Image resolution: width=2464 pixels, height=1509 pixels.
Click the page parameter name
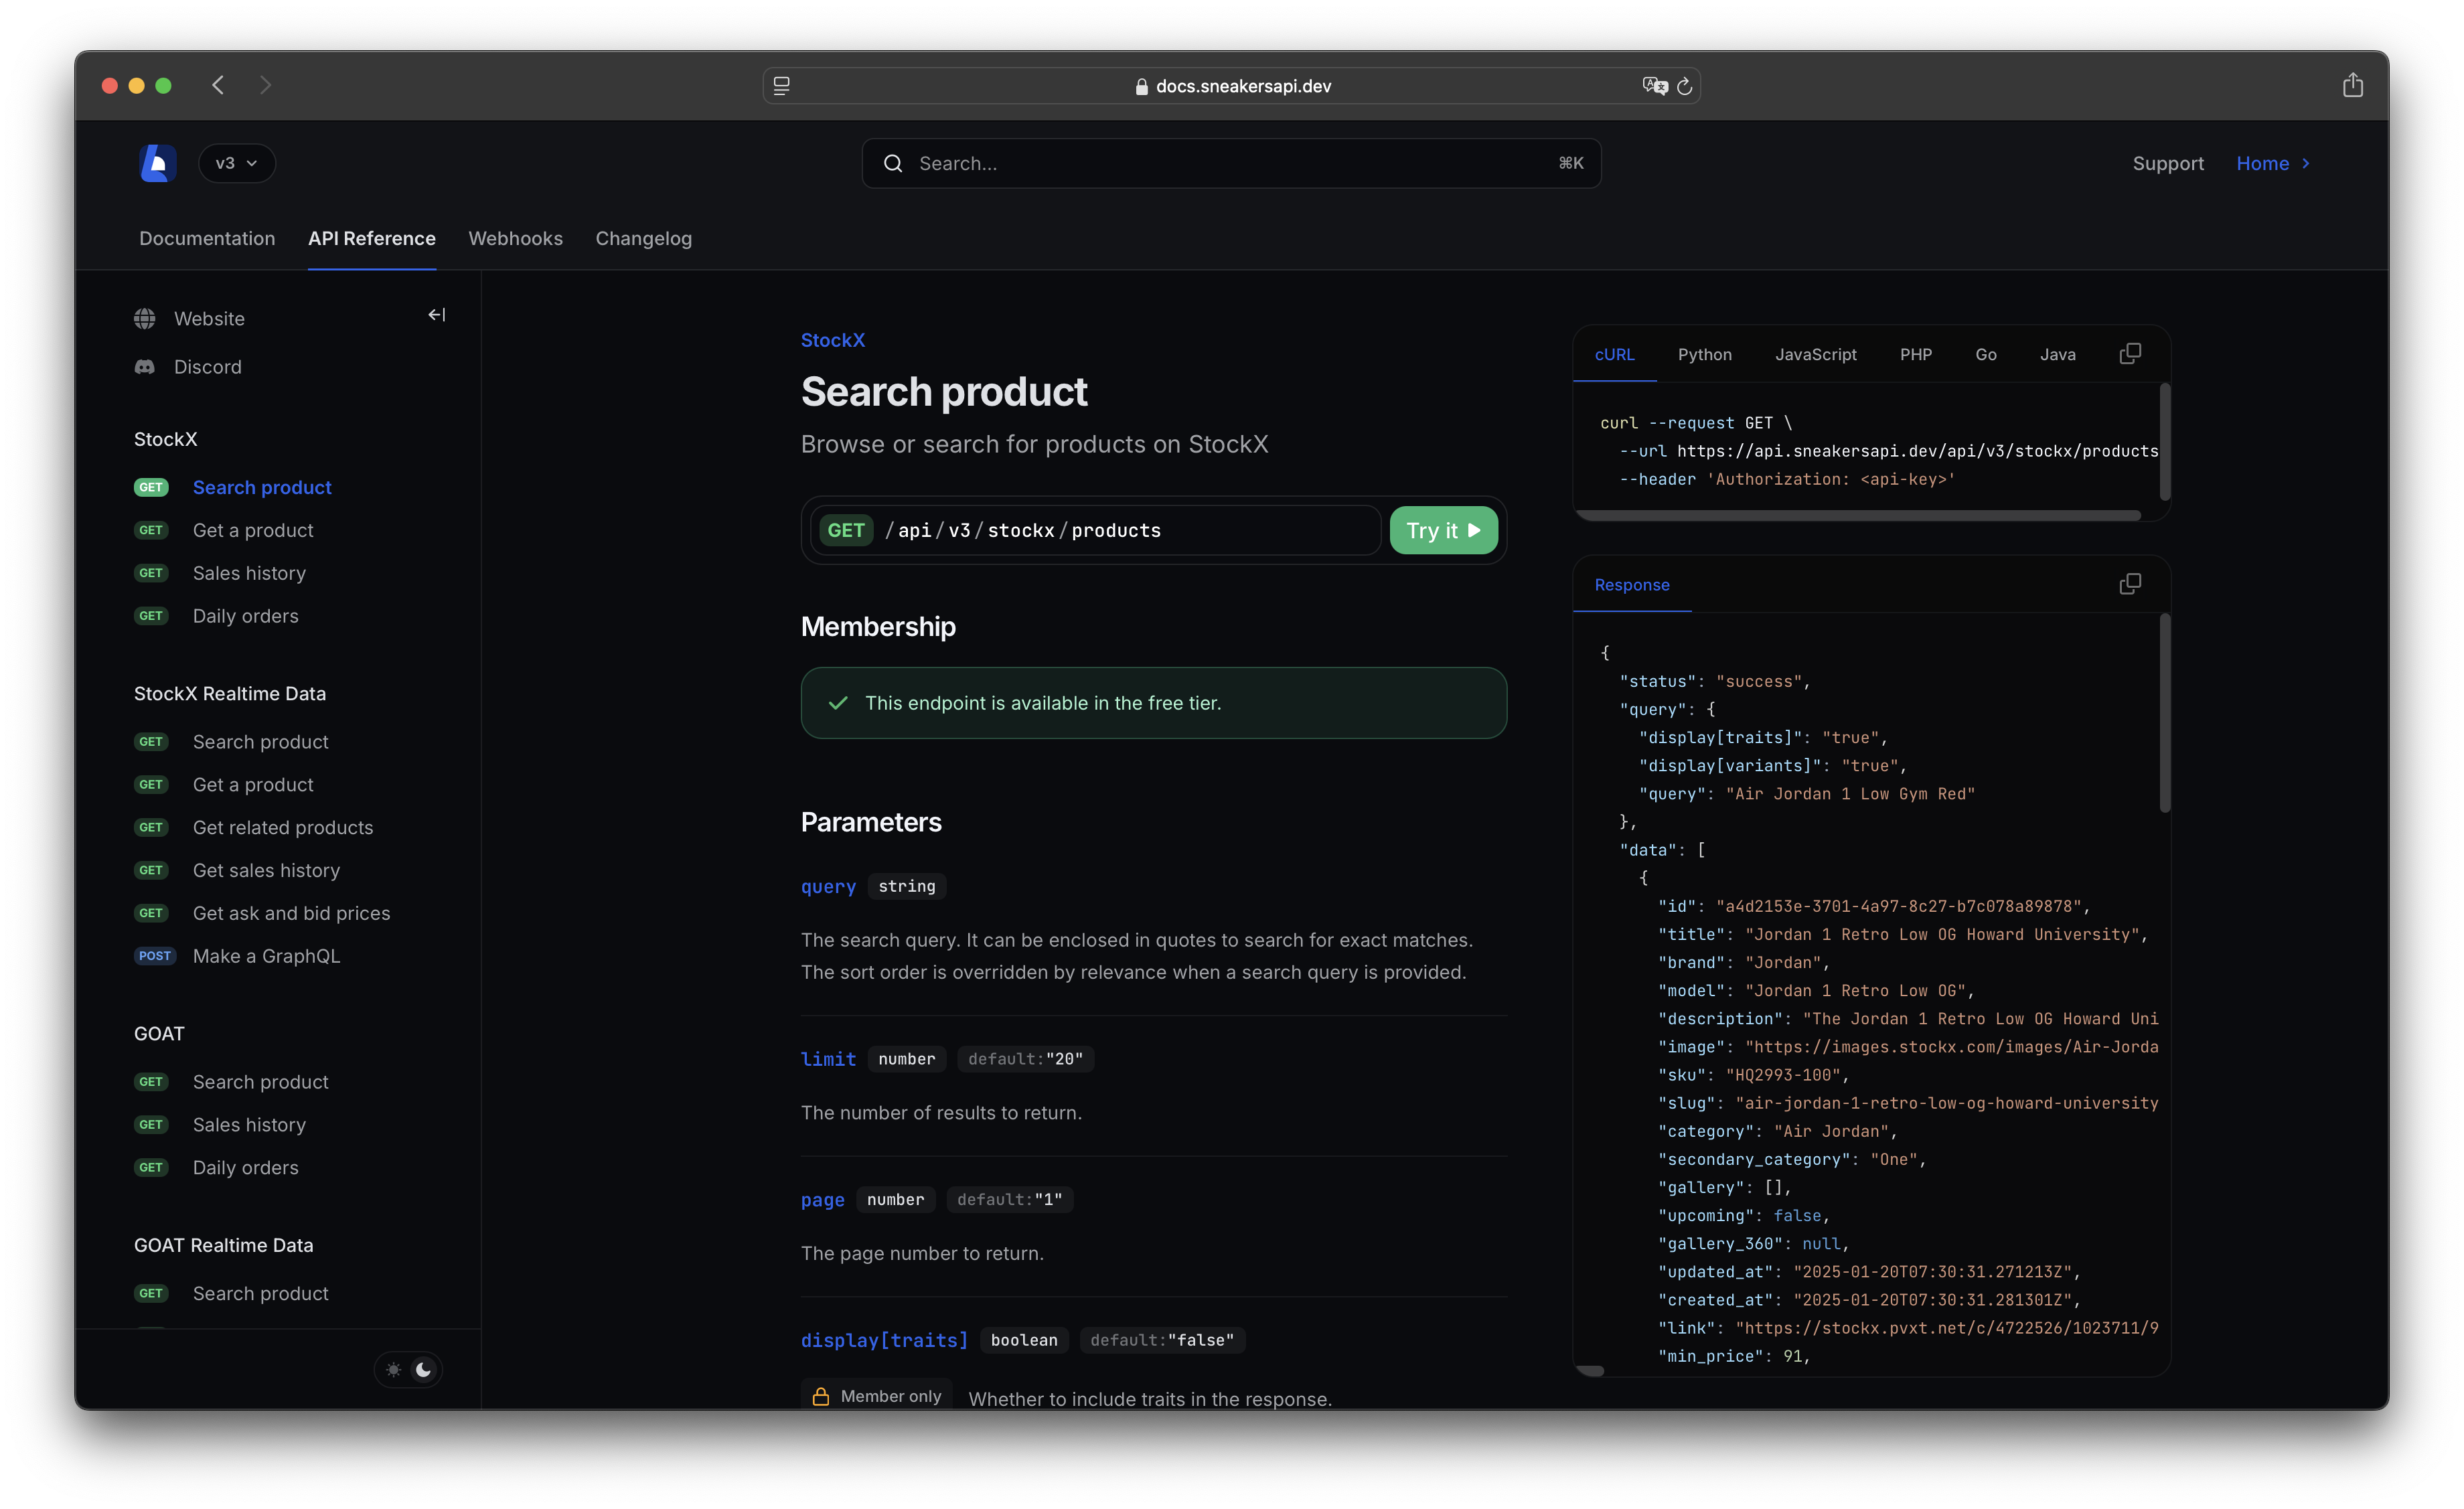coord(822,1200)
